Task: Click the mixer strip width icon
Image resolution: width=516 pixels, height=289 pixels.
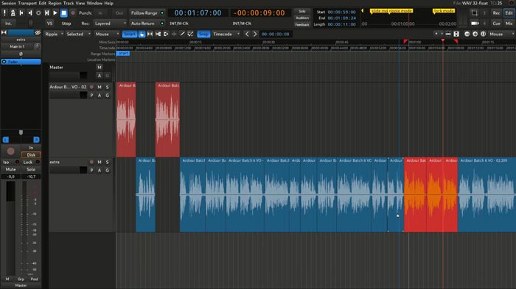Action: [x=4, y=32]
